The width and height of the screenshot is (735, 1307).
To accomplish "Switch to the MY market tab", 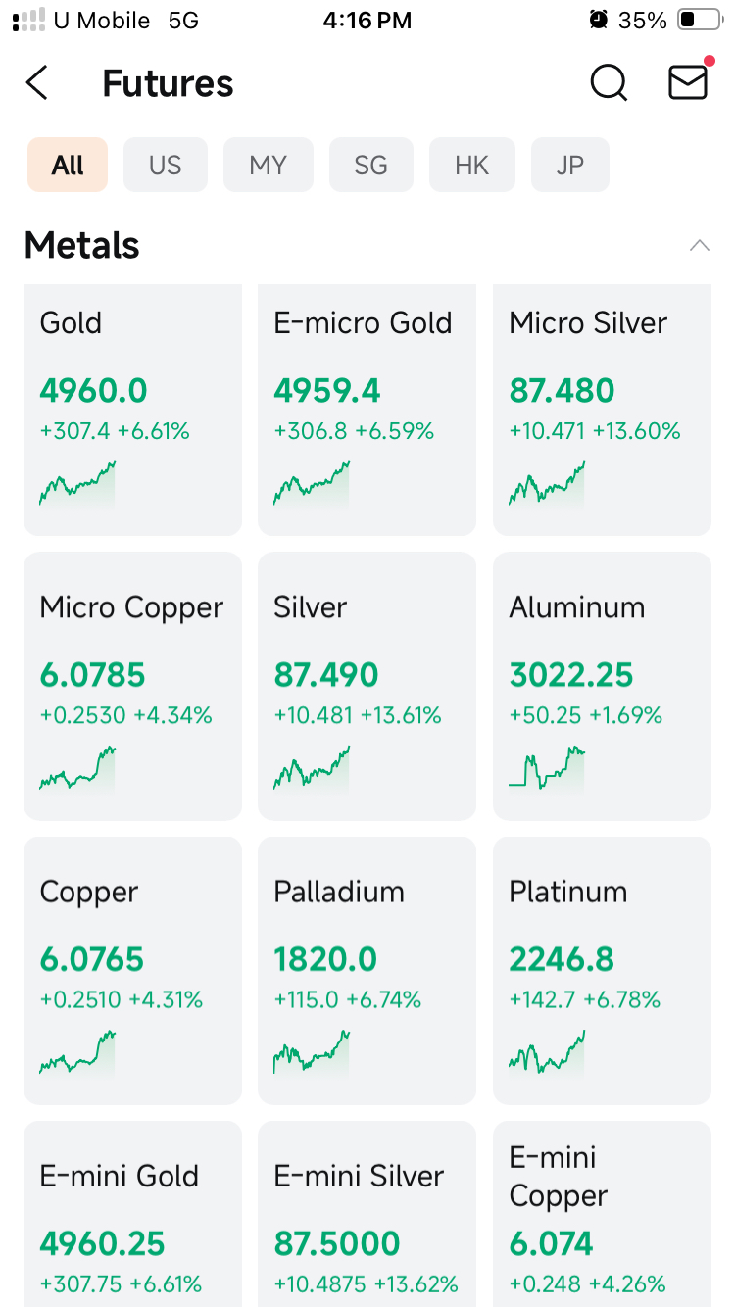I will (x=269, y=165).
